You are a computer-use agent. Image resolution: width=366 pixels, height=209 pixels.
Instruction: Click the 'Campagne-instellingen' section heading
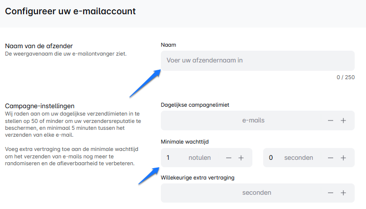pos(39,106)
